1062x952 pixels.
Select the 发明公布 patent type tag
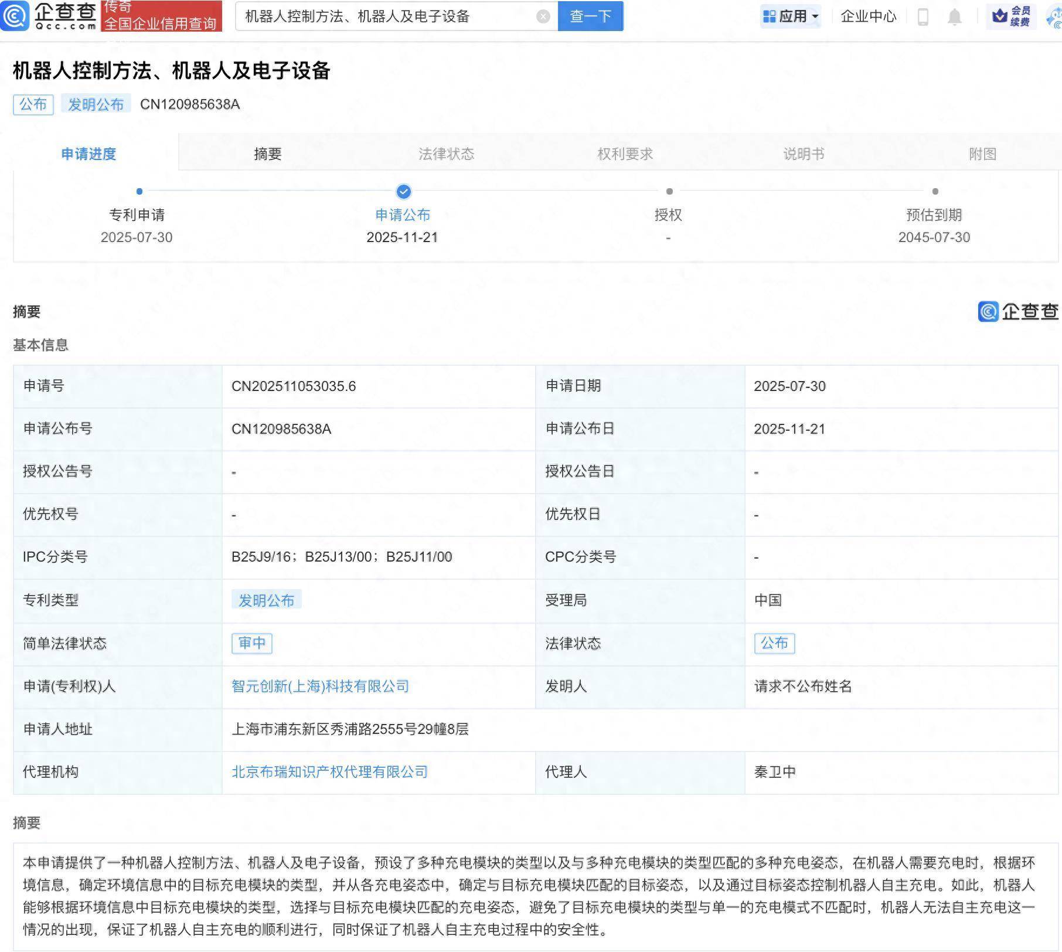pyautogui.click(x=267, y=600)
